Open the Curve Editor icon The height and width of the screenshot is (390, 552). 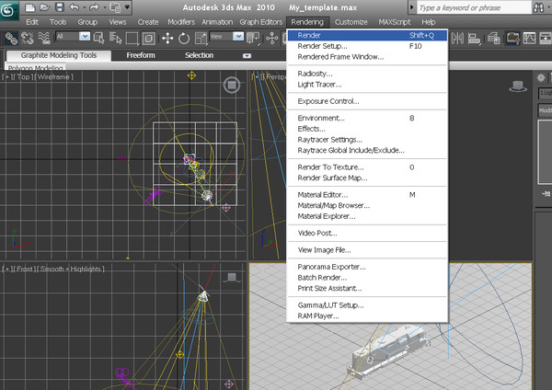click(x=529, y=38)
